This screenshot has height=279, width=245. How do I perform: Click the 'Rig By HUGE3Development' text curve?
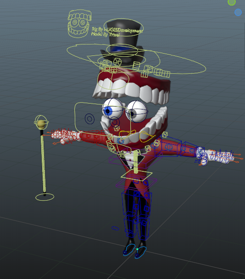tap(117, 30)
